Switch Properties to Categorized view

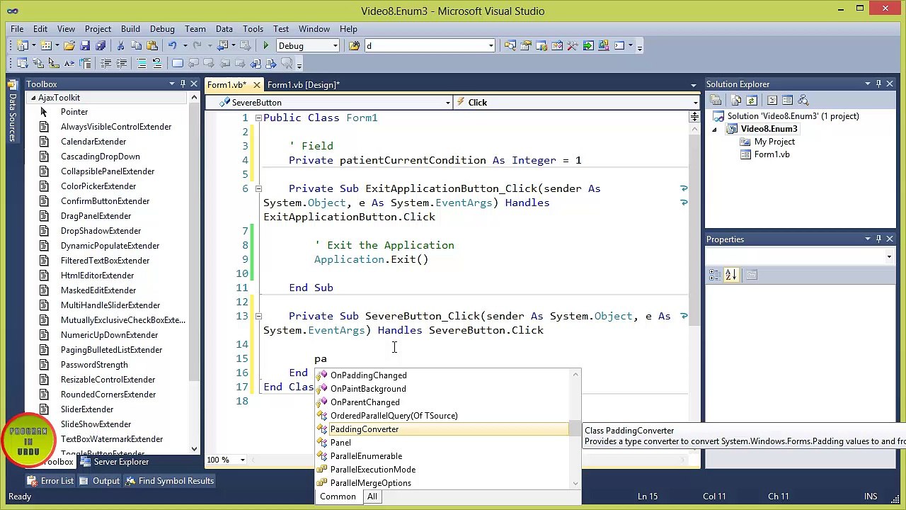715,275
